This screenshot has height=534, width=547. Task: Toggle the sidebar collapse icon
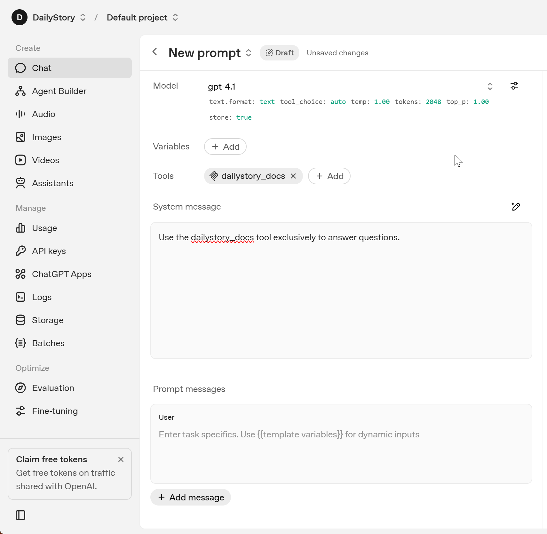click(20, 515)
